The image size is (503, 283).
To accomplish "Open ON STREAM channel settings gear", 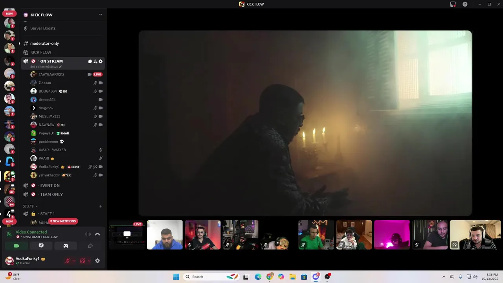I will coord(101,61).
